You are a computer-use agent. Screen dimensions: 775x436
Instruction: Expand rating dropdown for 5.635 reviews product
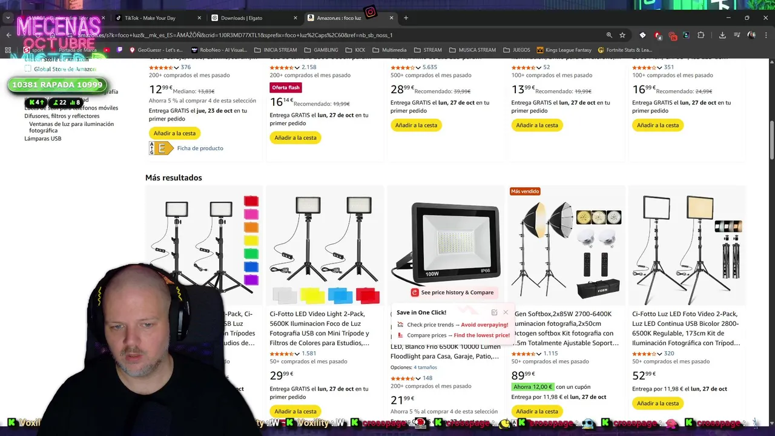(x=418, y=67)
